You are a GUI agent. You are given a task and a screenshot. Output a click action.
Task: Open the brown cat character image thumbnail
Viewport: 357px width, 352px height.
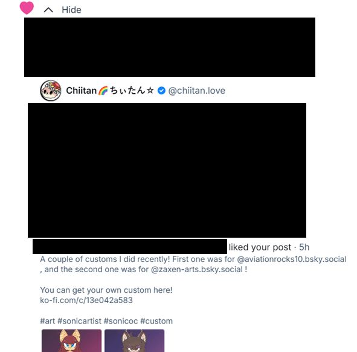134,341
